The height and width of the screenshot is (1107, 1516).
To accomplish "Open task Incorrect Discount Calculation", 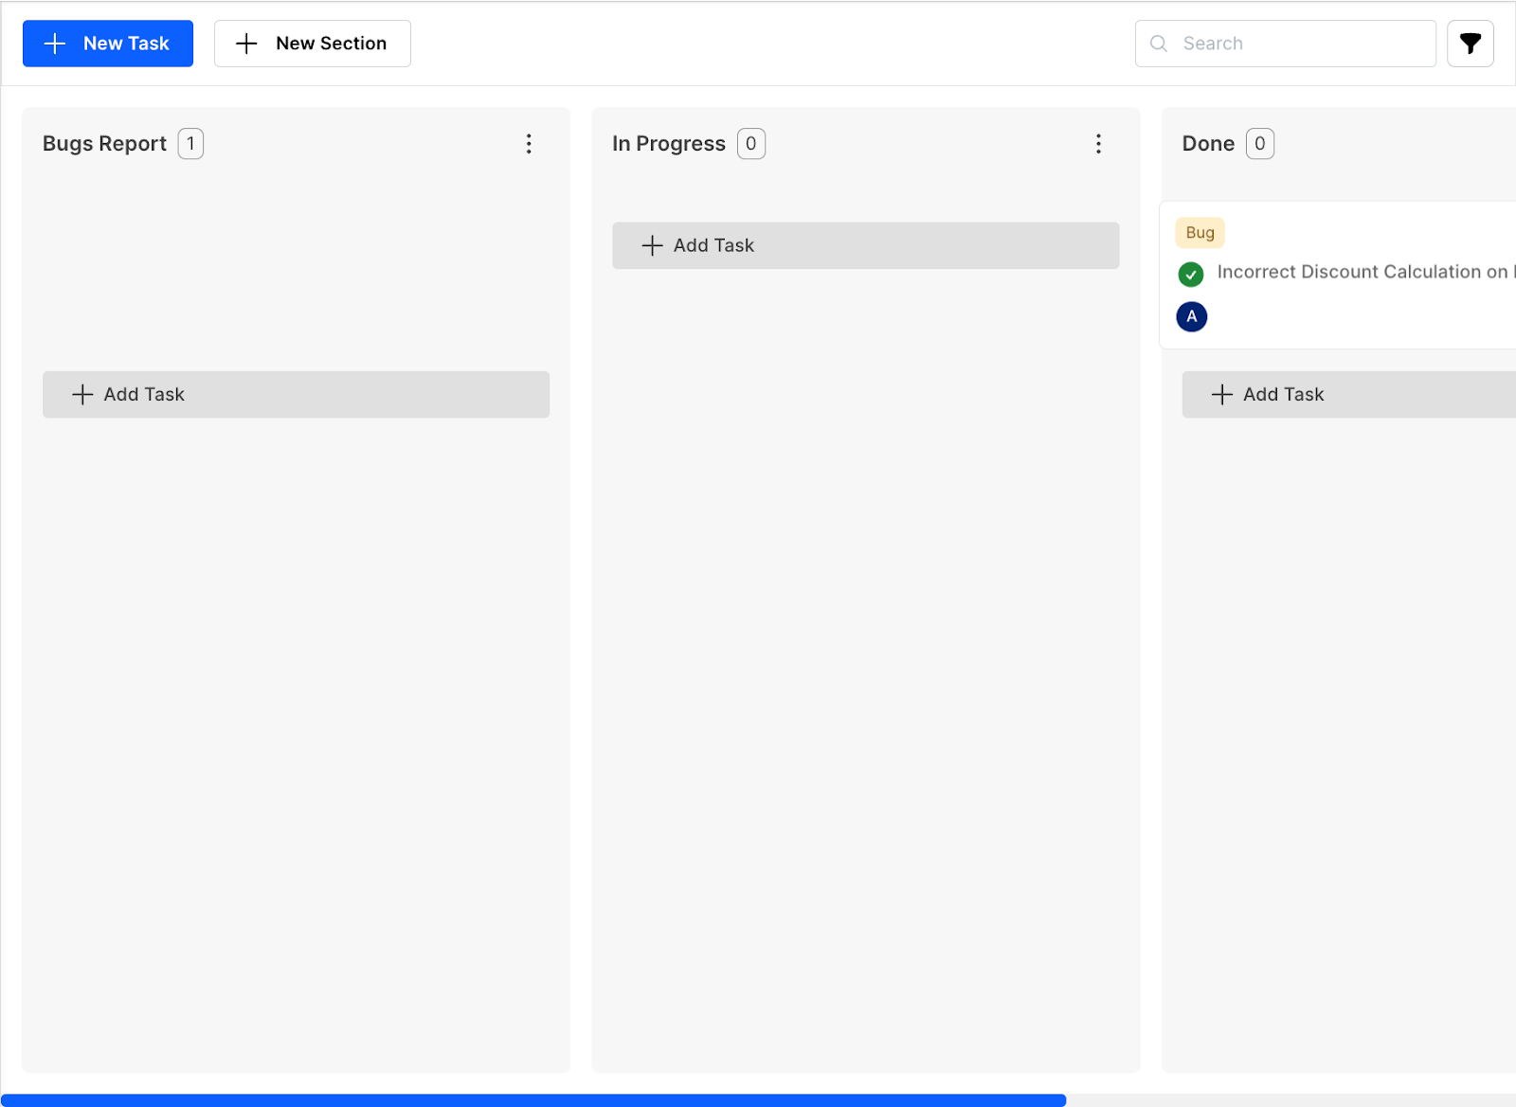I will pos(1365,273).
